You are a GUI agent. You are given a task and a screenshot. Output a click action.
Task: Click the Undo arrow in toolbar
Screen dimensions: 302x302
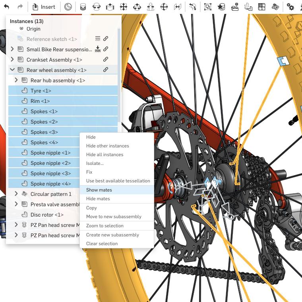click(x=6, y=7)
